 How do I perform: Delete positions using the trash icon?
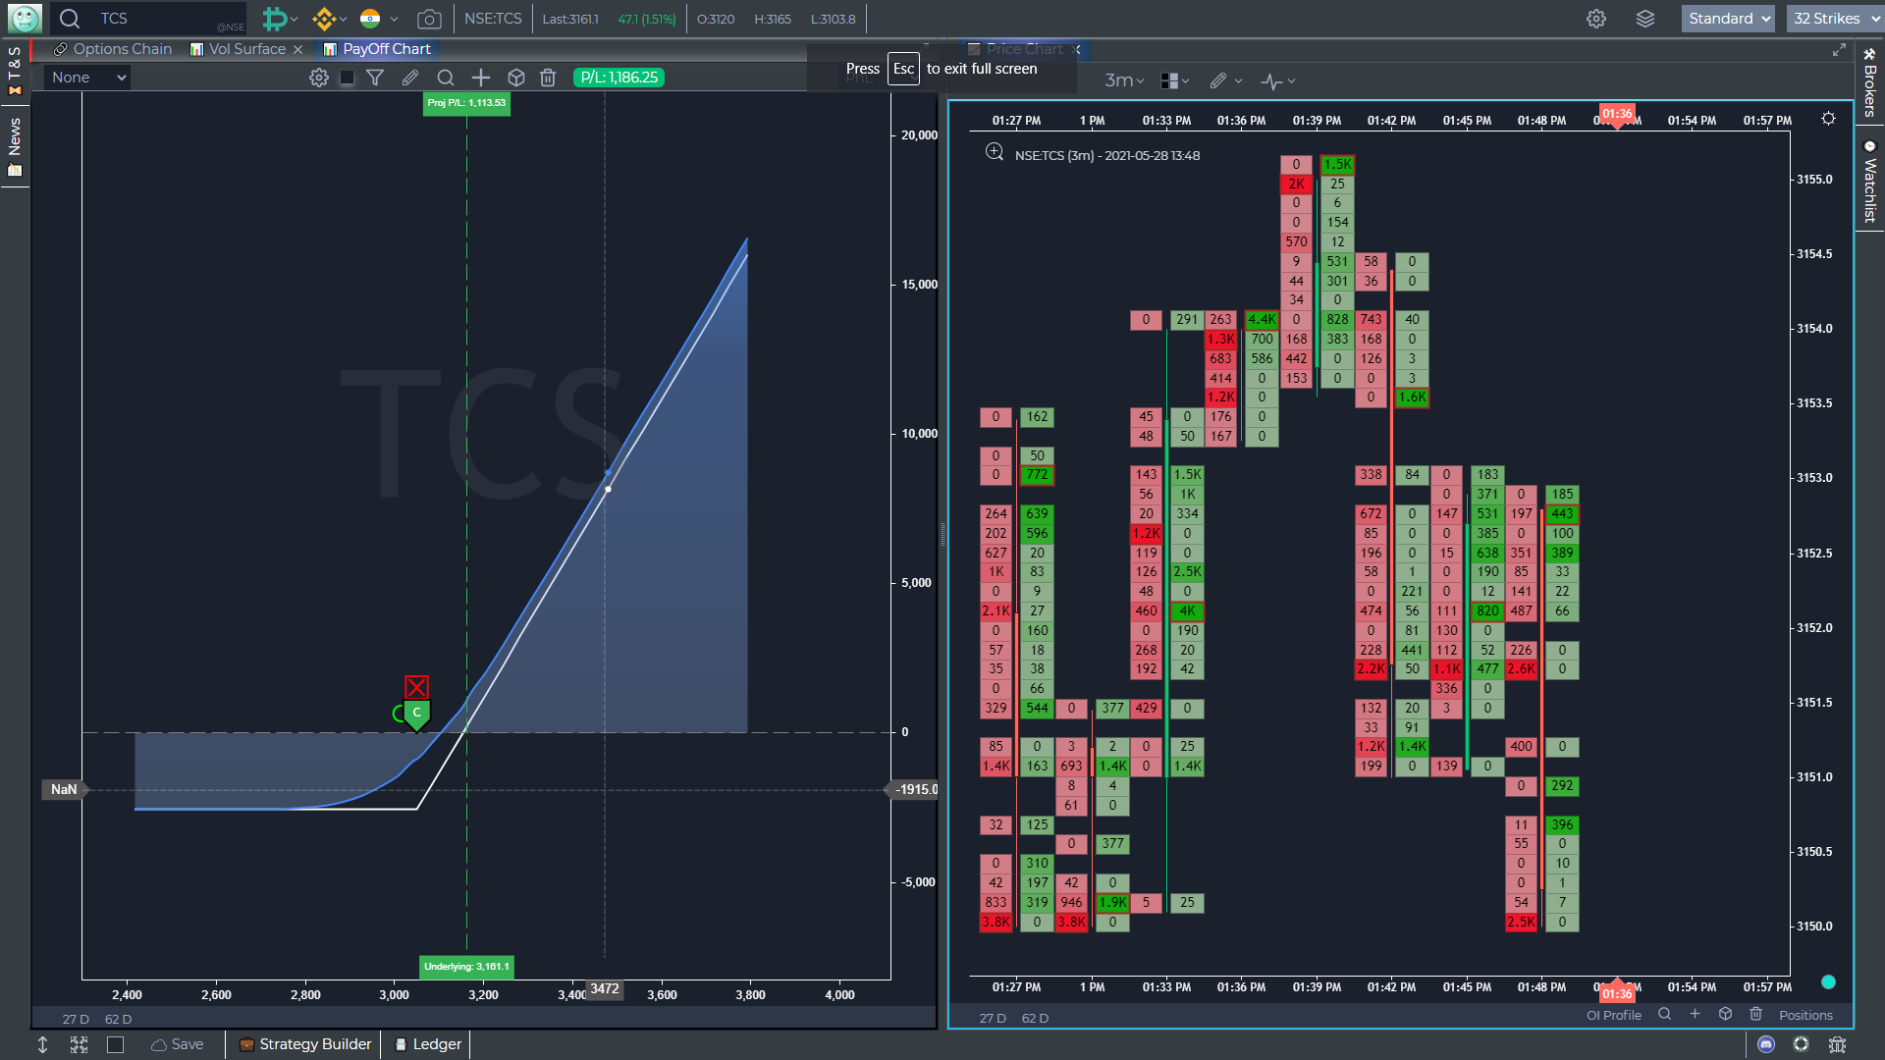[x=548, y=78]
